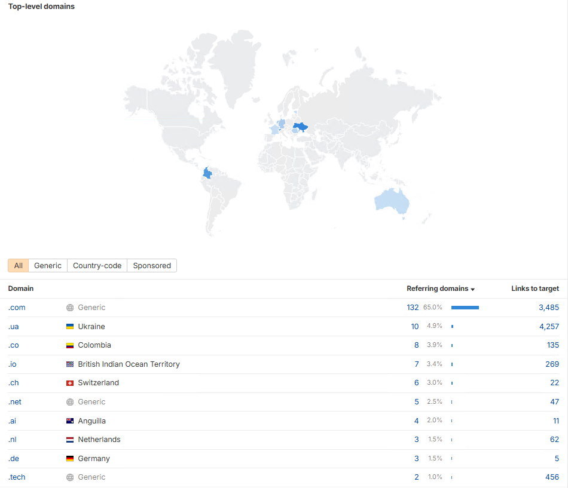The image size is (568, 488).
Task: Click the Links to target column header
Action: [x=535, y=288]
